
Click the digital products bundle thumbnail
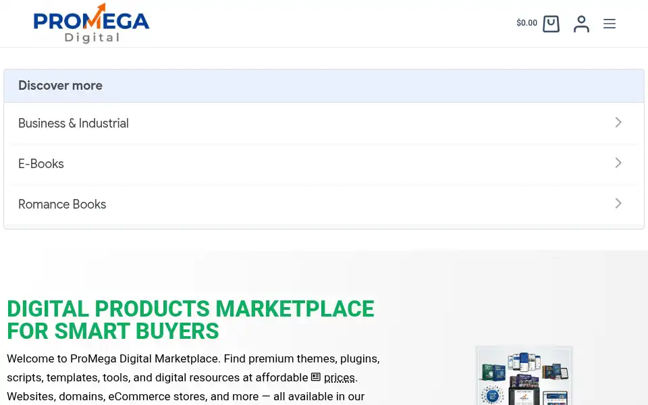click(x=524, y=375)
